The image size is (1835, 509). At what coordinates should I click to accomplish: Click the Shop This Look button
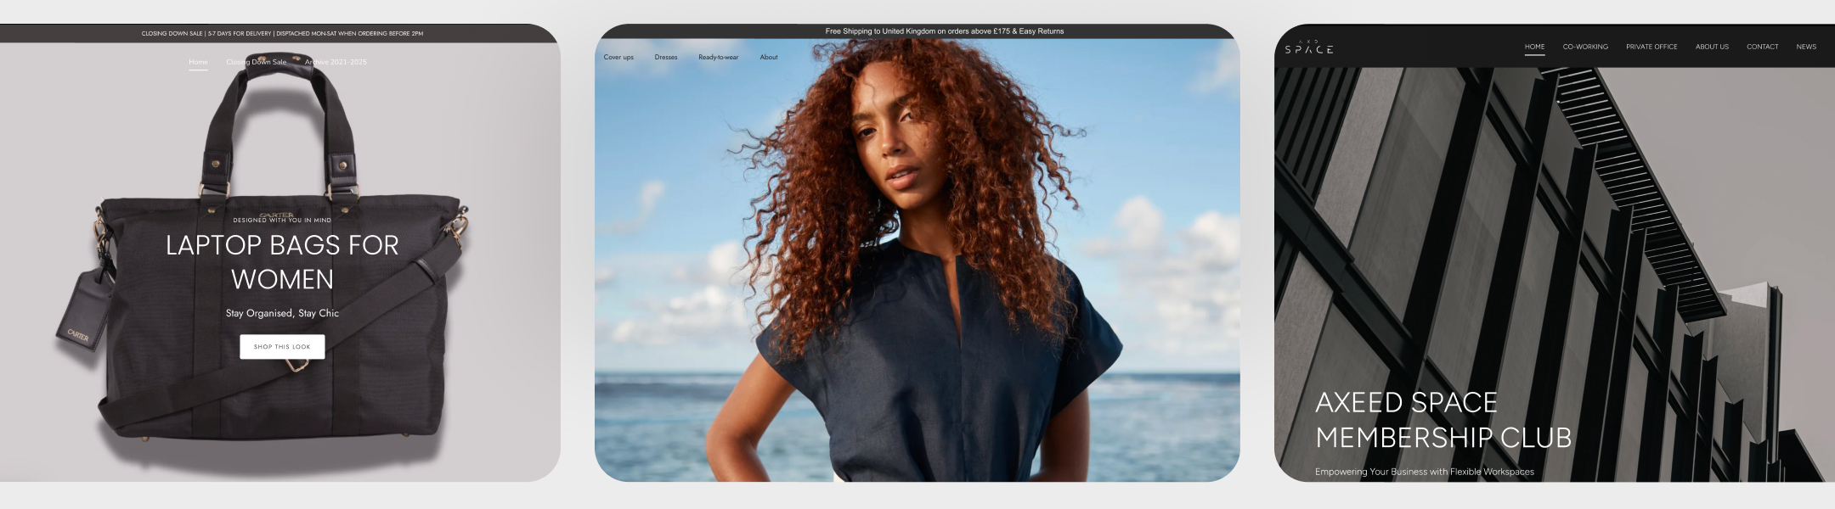[x=282, y=347]
